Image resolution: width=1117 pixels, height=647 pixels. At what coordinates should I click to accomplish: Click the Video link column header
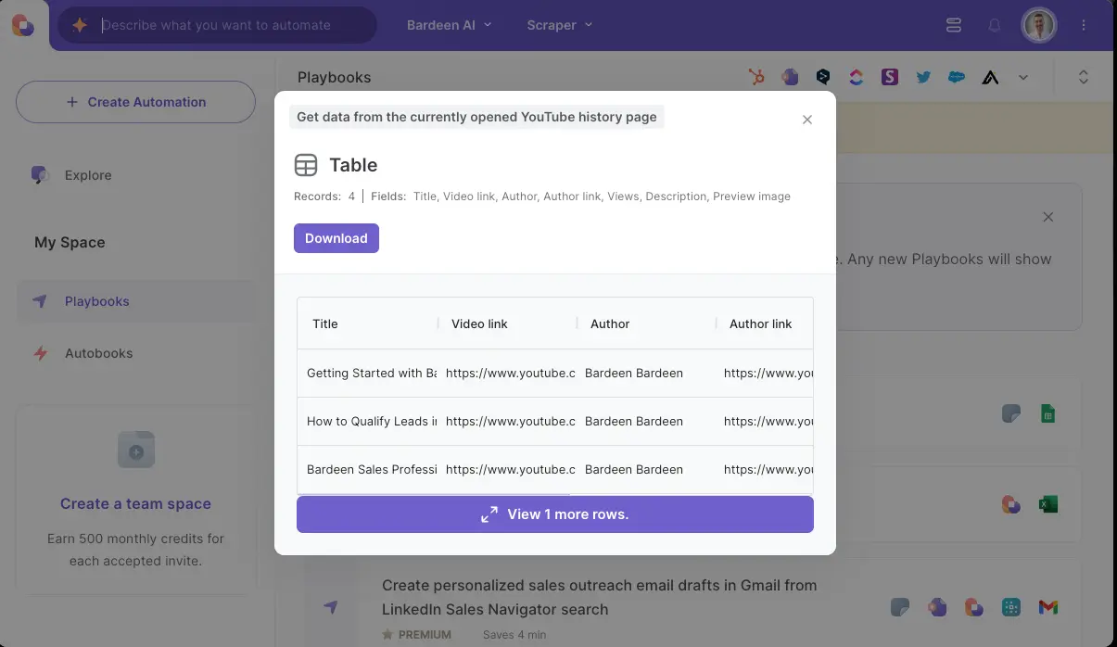point(508,323)
